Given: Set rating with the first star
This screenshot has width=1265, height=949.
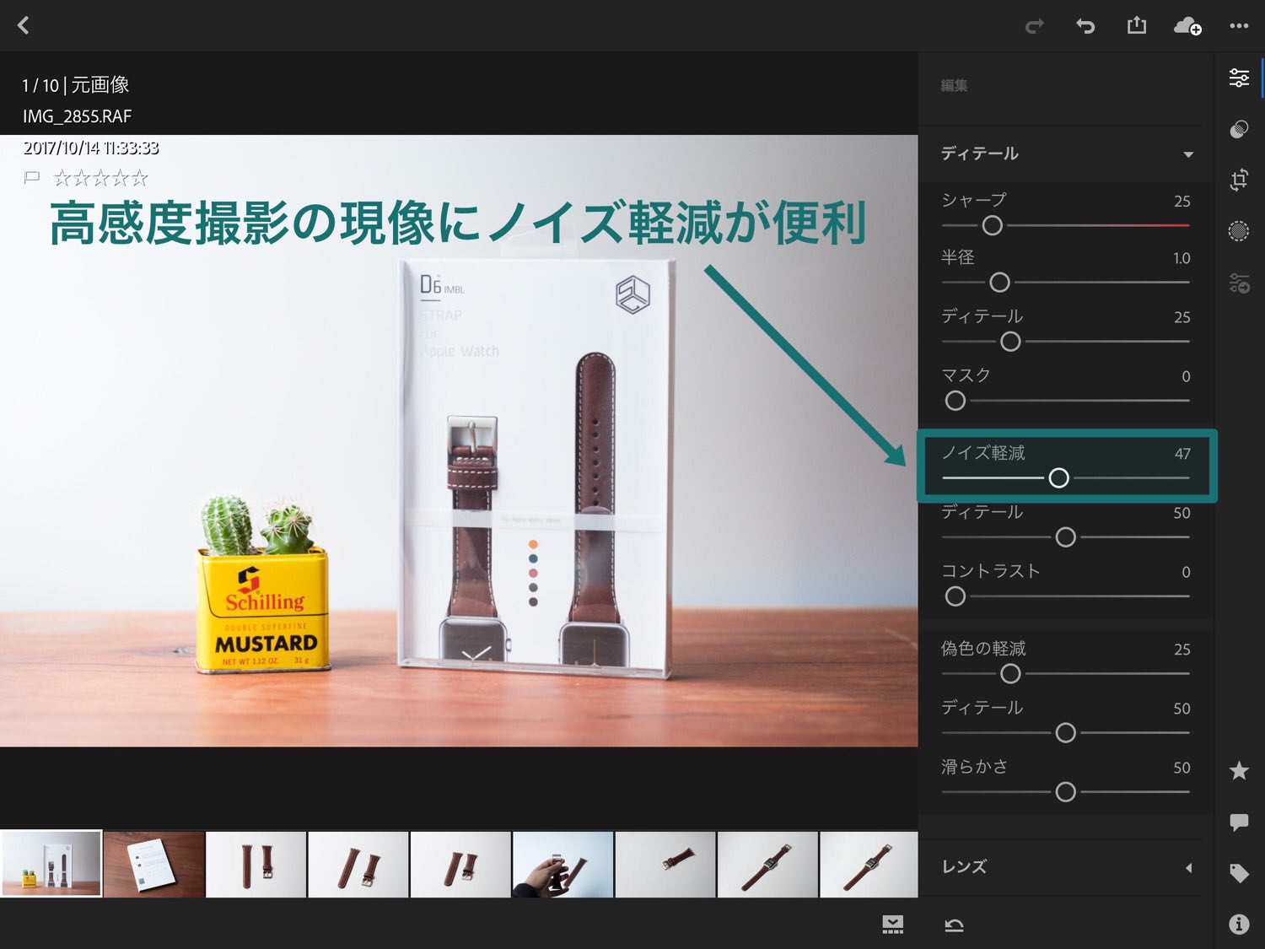Looking at the screenshot, I should (x=62, y=178).
